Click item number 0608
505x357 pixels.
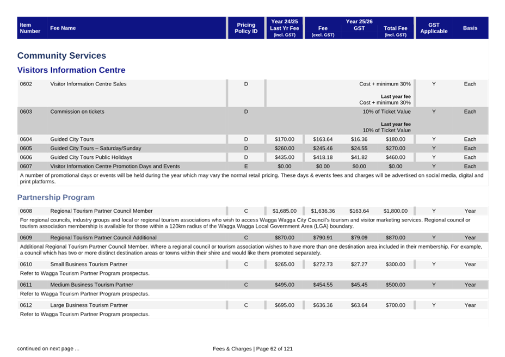[x=26, y=211]
